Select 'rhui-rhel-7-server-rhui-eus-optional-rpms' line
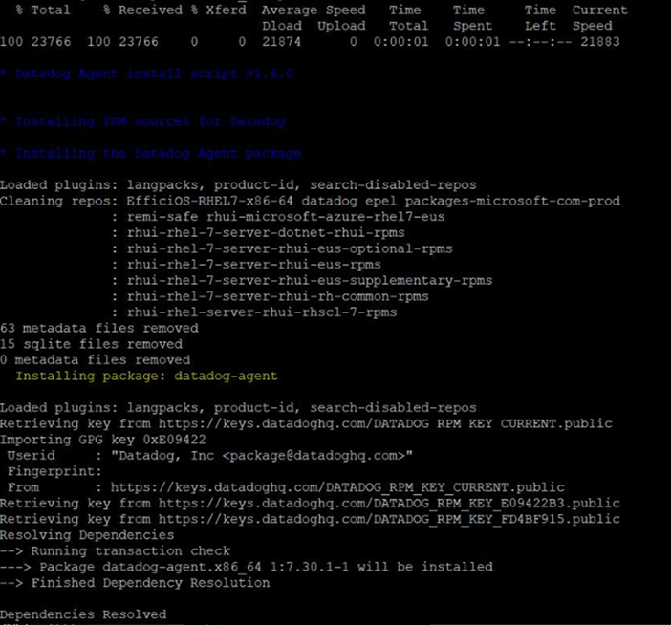Image resolution: width=671 pixels, height=625 pixels. coord(290,248)
